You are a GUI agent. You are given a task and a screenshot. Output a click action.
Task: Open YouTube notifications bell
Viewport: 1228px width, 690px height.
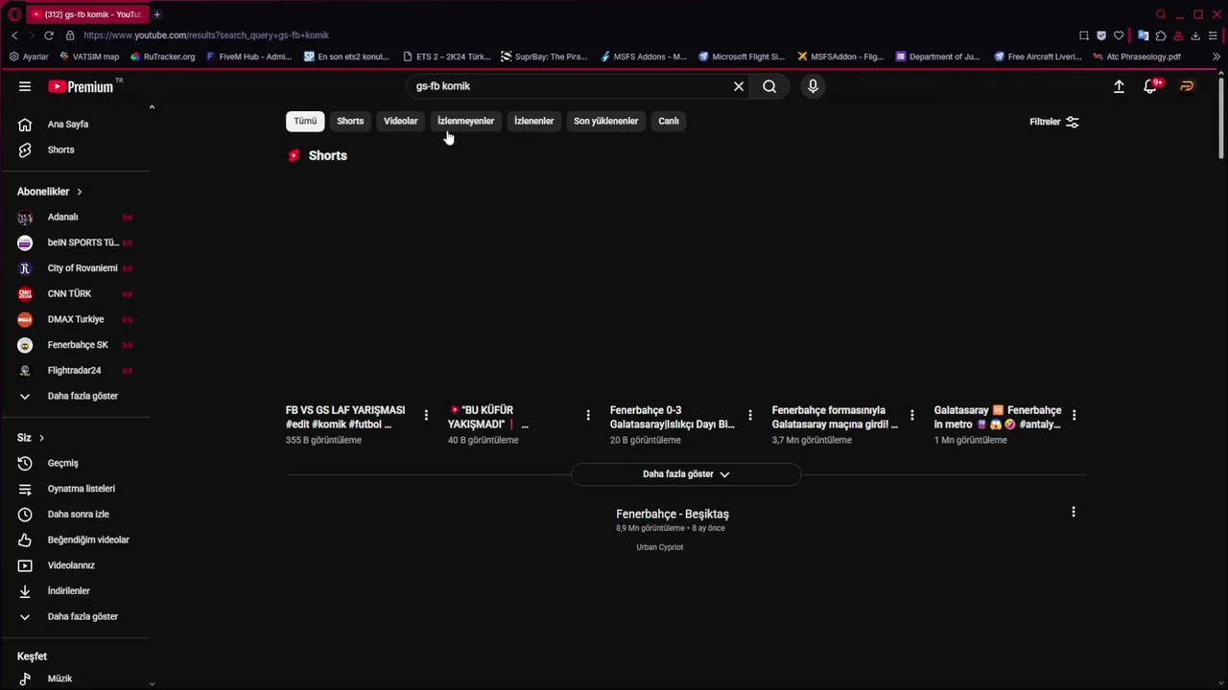click(x=1150, y=86)
